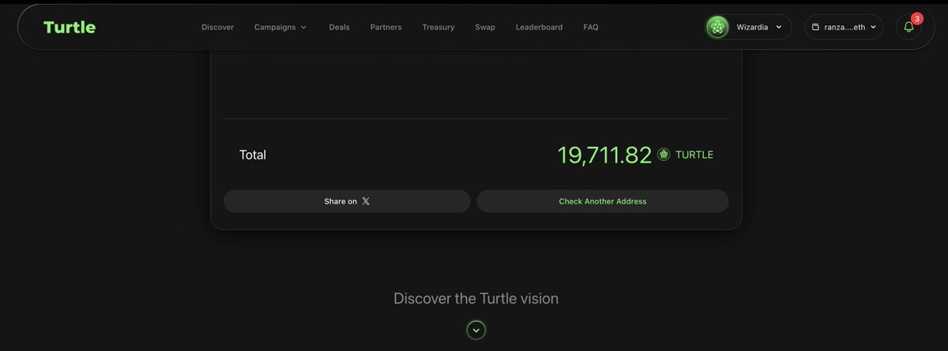The image size is (948, 351).
Task: Click the Wizardia turtle avatar icon
Action: click(717, 27)
